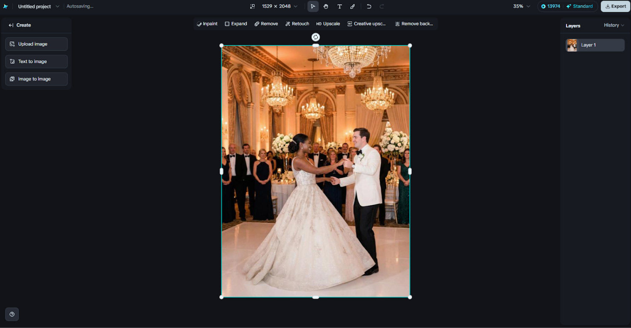Click the Inpaint tool
This screenshot has width=631, height=328.
click(207, 24)
